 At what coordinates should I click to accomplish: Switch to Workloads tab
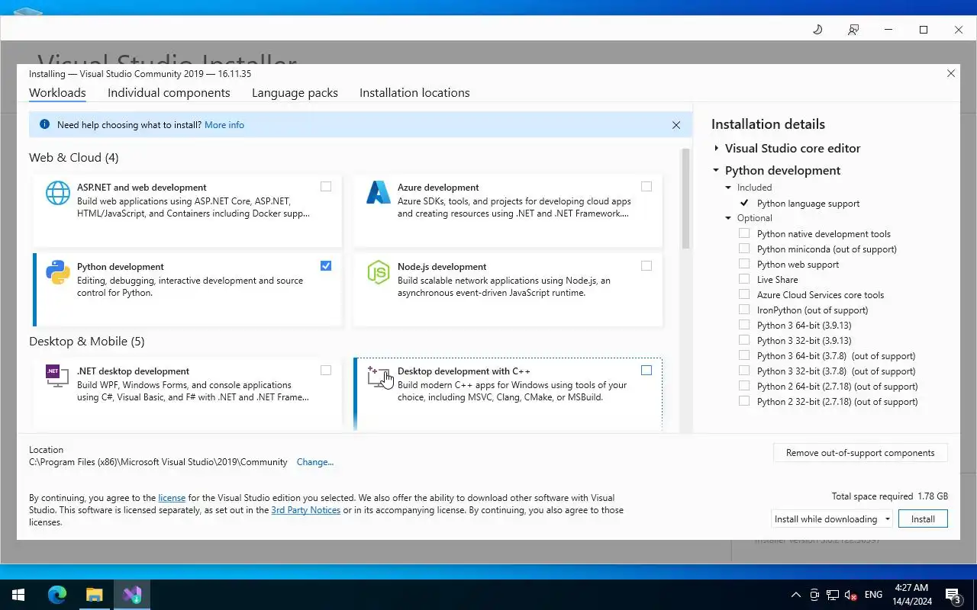pos(57,93)
